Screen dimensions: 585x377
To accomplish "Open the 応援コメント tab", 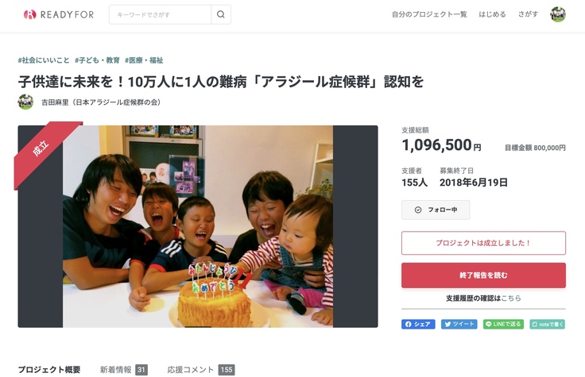I will (200, 370).
